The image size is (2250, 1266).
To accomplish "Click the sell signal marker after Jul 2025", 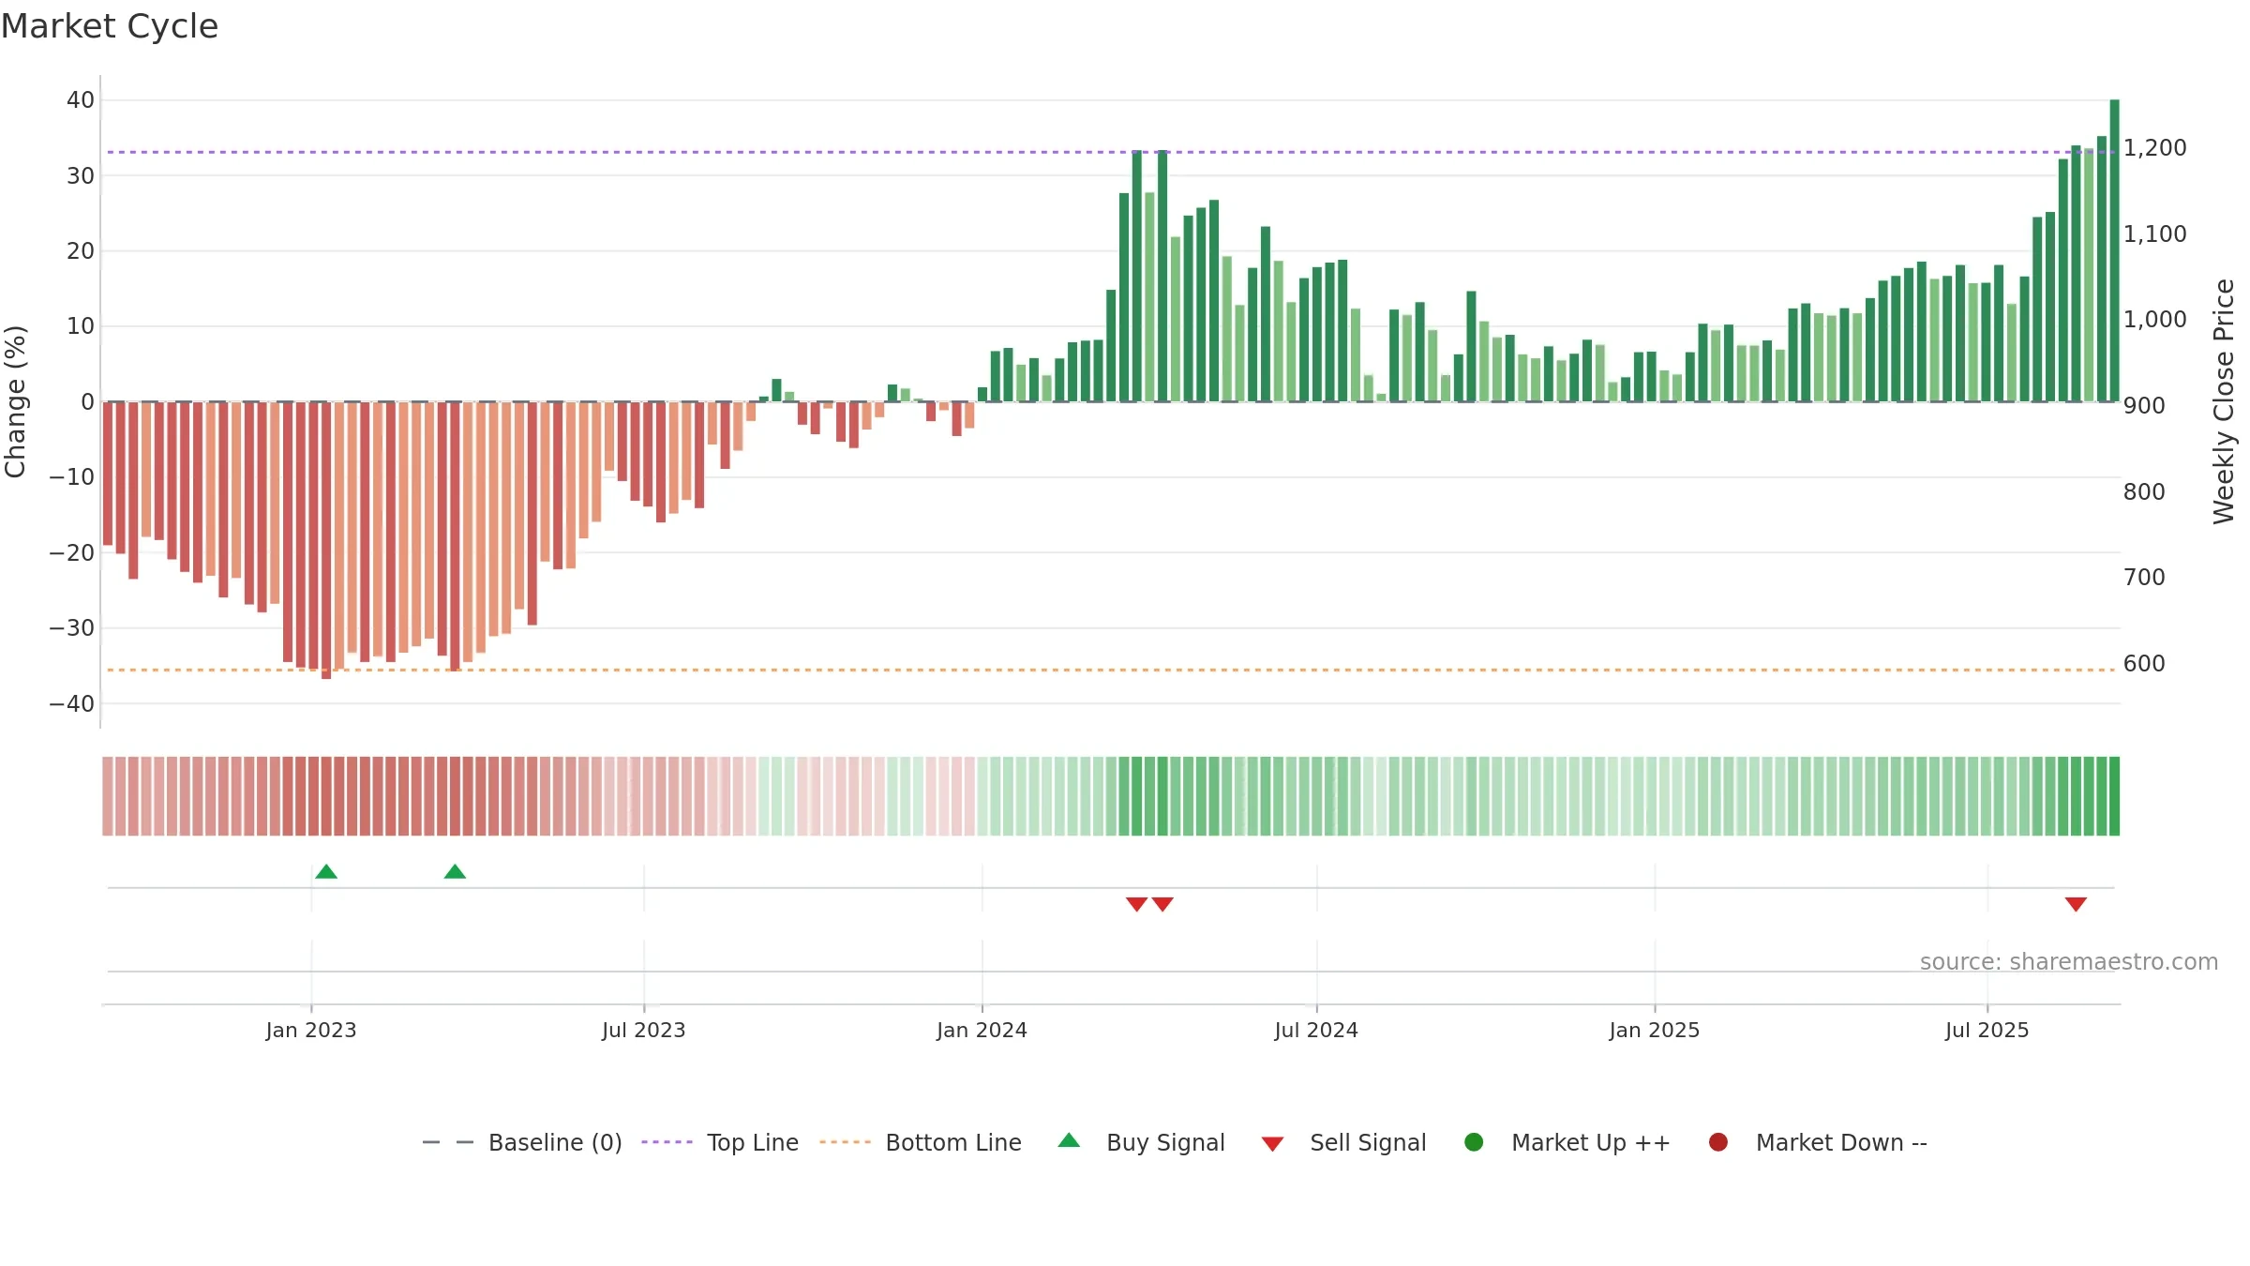I will point(2076,904).
